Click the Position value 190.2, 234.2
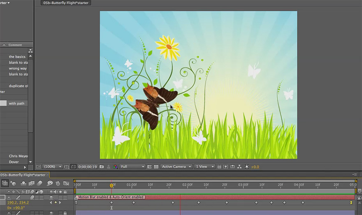Viewport: 362px width, 215px height. pyautogui.click(x=18, y=203)
